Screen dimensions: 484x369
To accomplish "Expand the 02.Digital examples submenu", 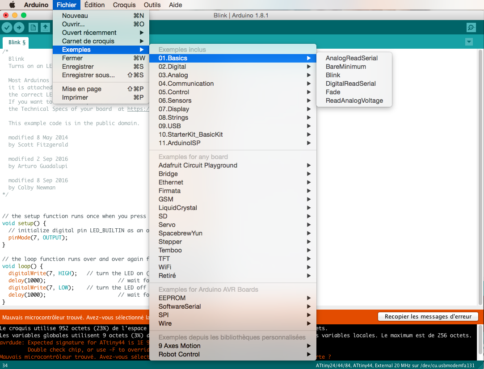I will coord(233,66).
